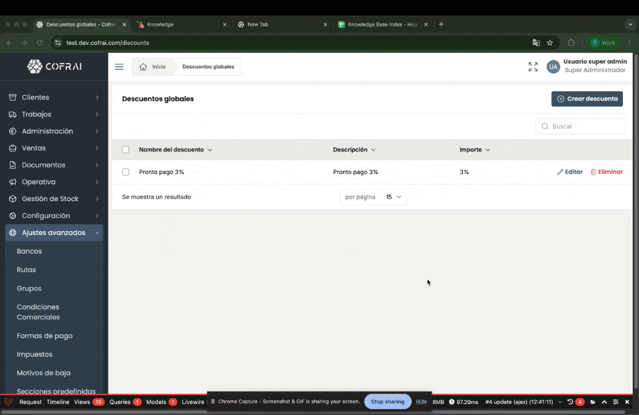Open Bancos in the sidebar
639x415 pixels.
(x=29, y=251)
